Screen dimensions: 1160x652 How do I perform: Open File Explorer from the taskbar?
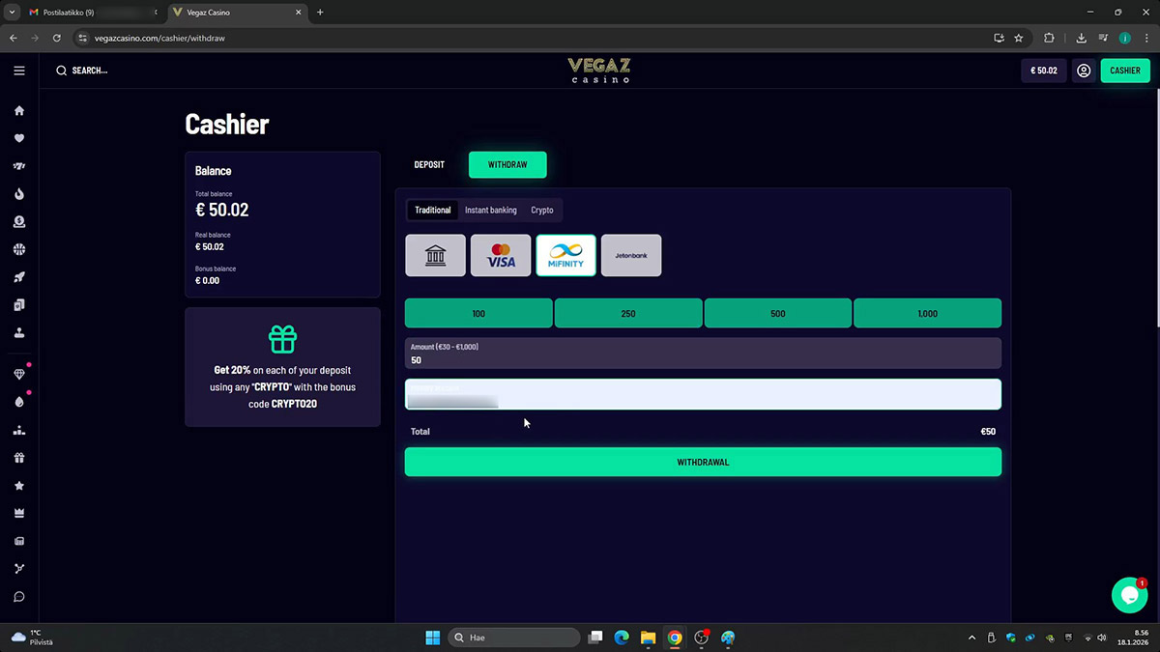tap(648, 638)
